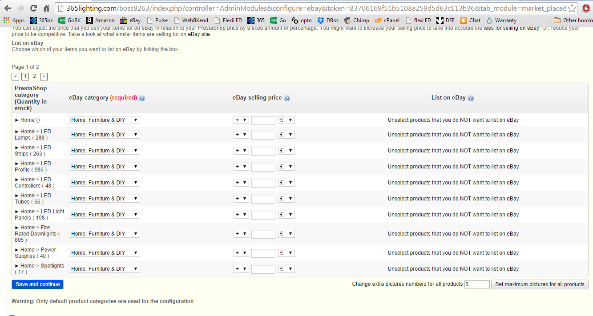
Task: Click price amount field for LED Strips row
Action: [x=263, y=151]
